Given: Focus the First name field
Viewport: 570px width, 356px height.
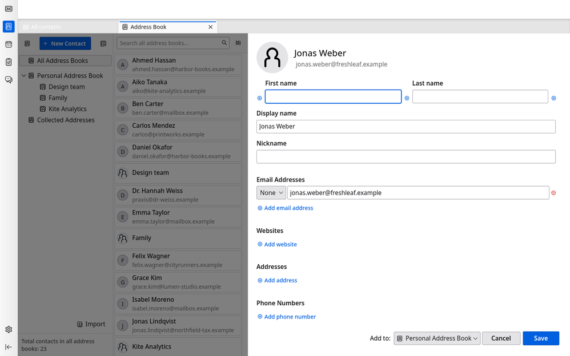Looking at the screenshot, I should [333, 96].
